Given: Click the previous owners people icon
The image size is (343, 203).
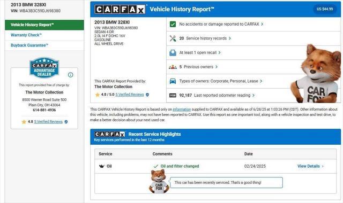Looking at the screenshot, I should (x=173, y=67).
